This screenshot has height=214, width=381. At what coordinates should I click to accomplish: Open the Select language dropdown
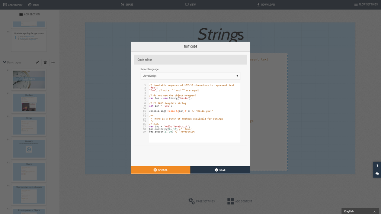coord(190,76)
